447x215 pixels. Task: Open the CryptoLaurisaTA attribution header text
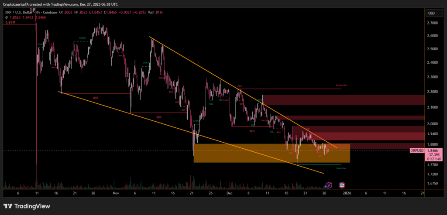click(61, 3)
